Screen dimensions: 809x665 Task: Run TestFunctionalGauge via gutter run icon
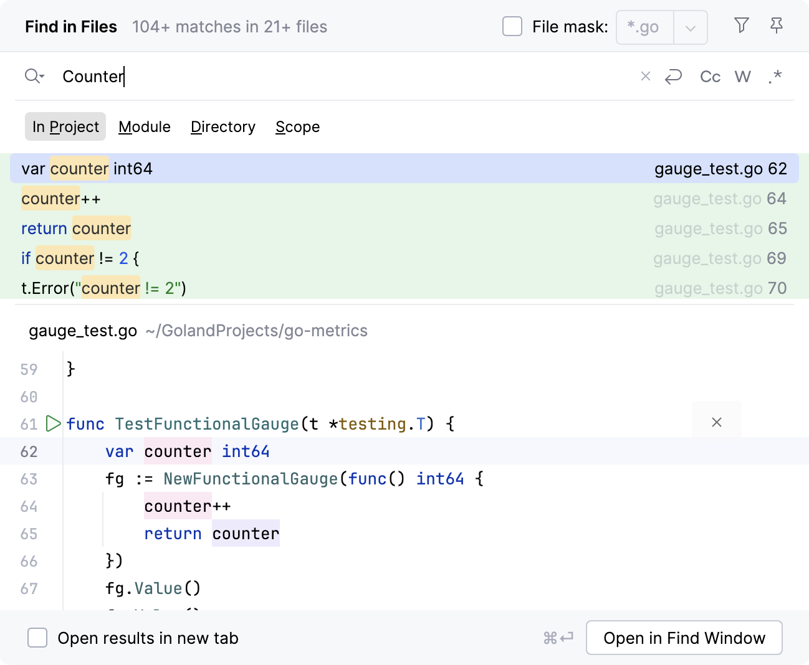(x=54, y=424)
